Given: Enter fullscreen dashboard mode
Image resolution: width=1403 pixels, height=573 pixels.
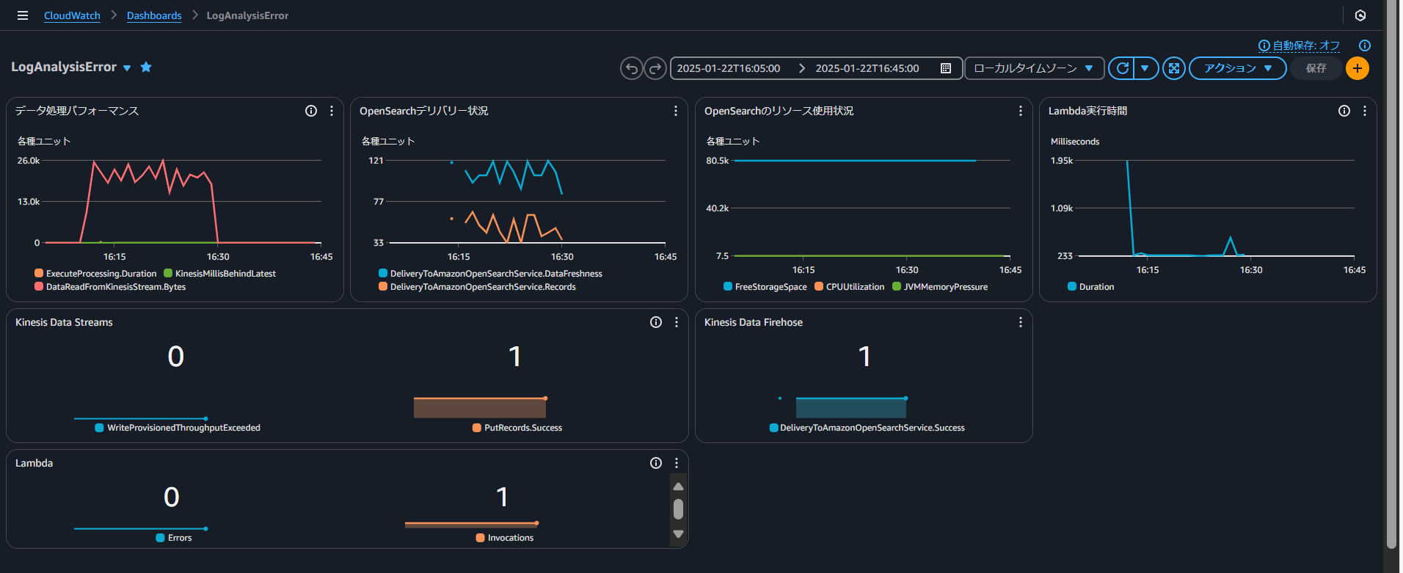Looking at the screenshot, I should coord(1174,68).
